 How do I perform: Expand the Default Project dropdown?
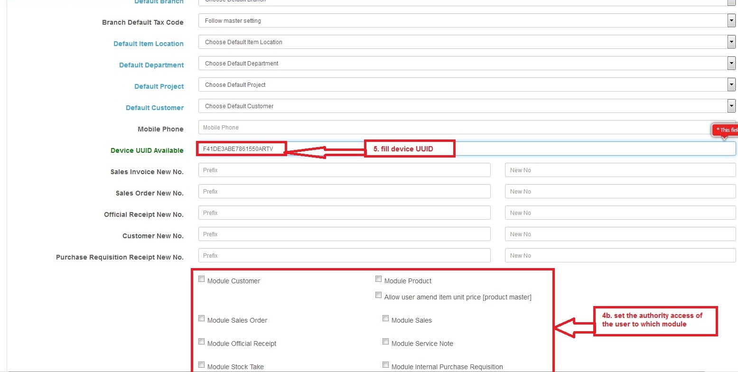467,85
